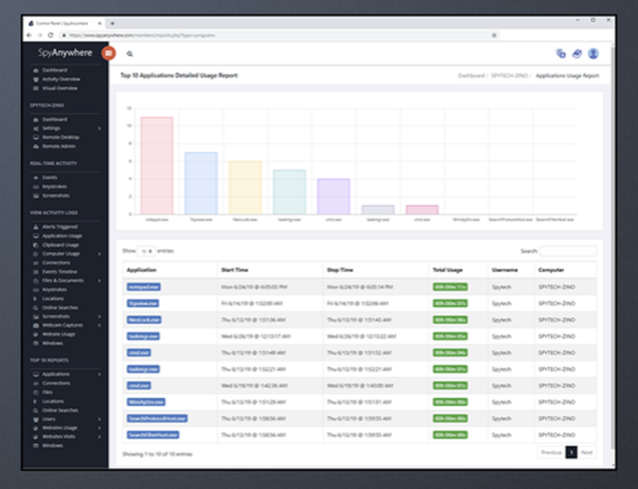This screenshot has width=638, height=489.
Task: Open the NeoLock.exe application badge
Action: [x=144, y=320]
